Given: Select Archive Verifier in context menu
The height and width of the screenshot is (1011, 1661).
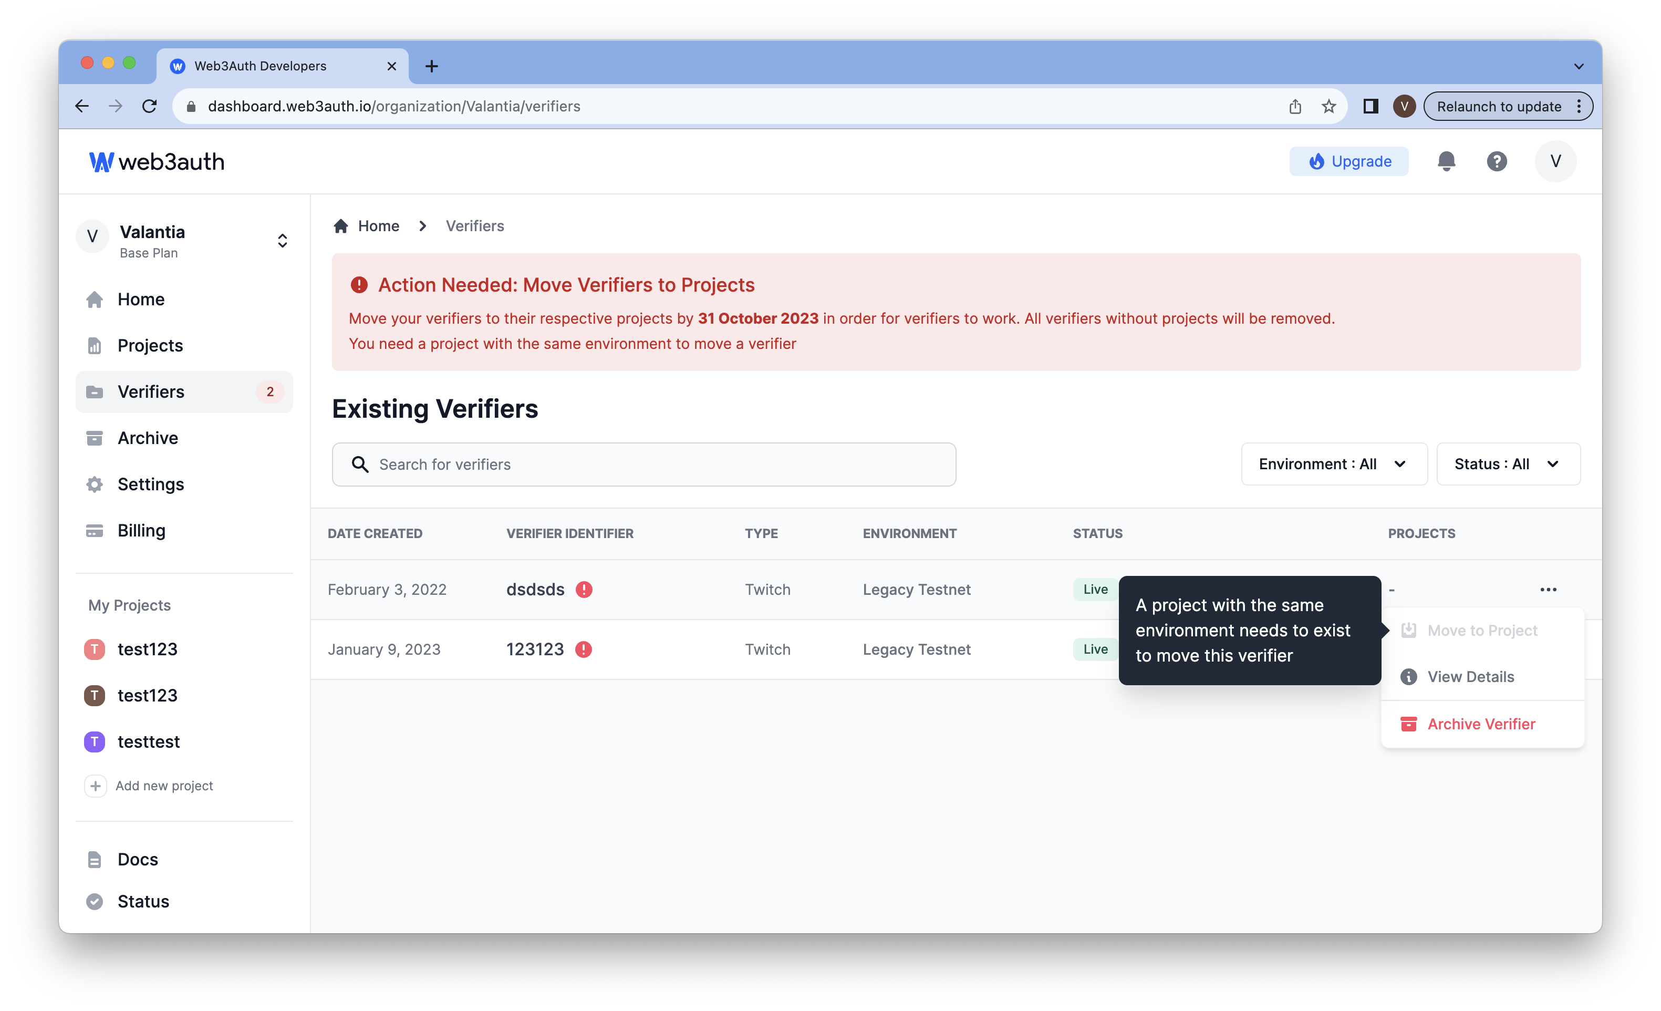Looking at the screenshot, I should pyautogui.click(x=1482, y=724).
